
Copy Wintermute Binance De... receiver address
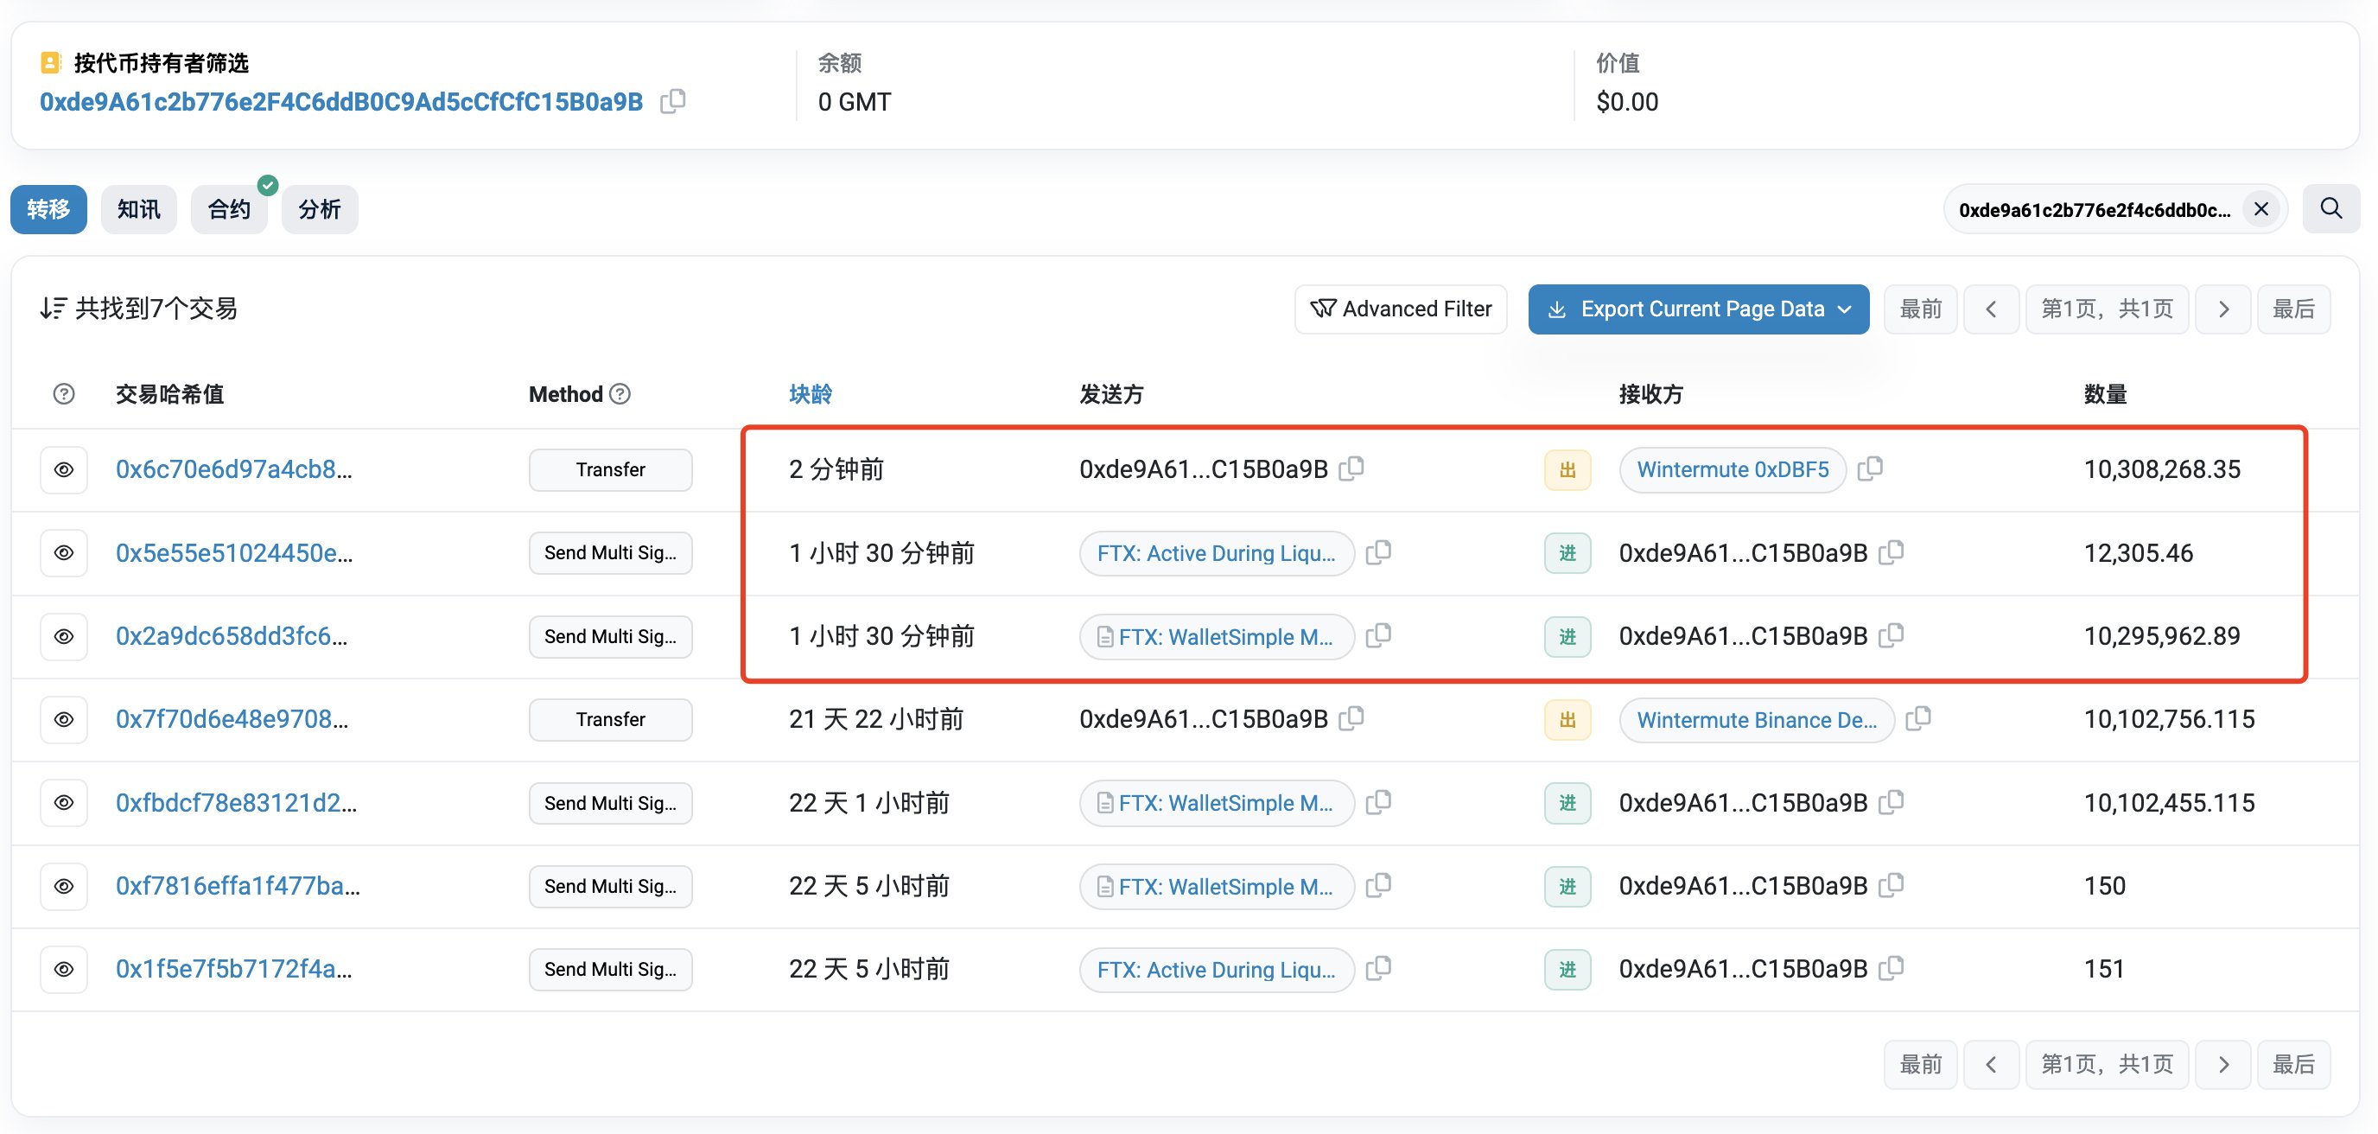[1917, 718]
